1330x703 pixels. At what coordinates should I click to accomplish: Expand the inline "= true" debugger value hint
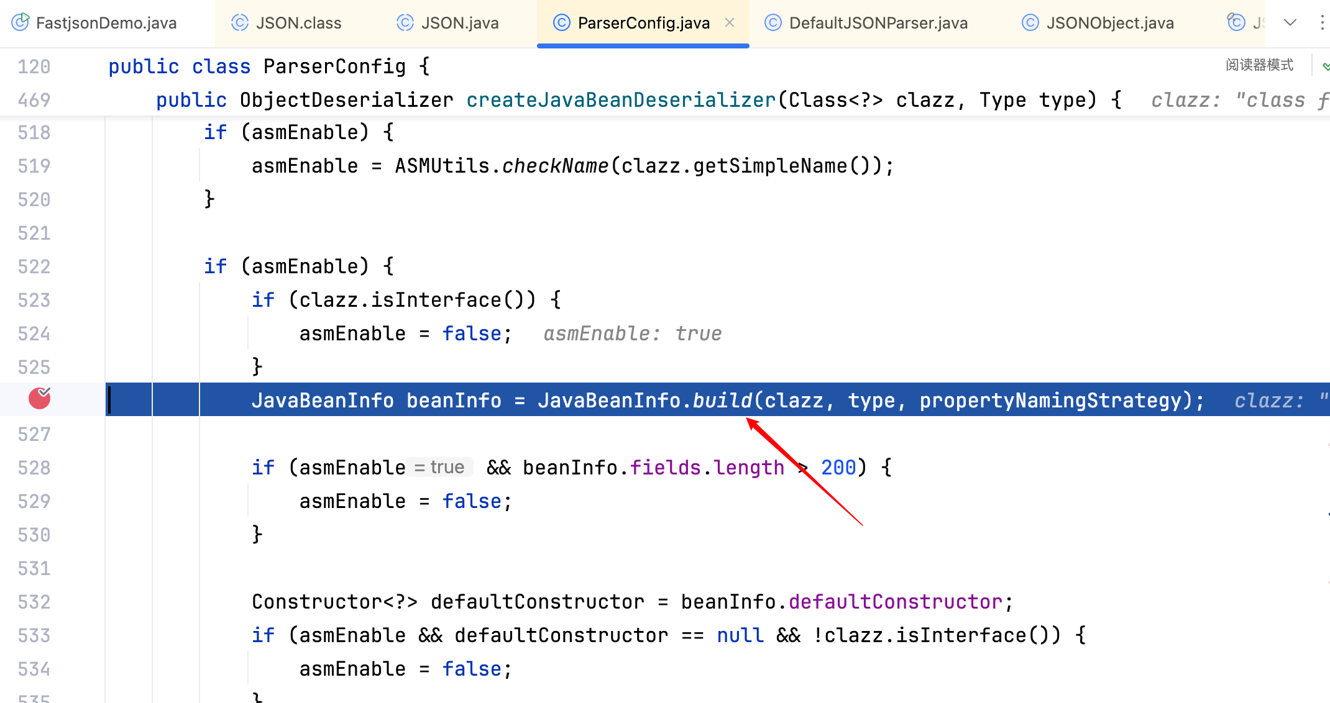(x=440, y=467)
